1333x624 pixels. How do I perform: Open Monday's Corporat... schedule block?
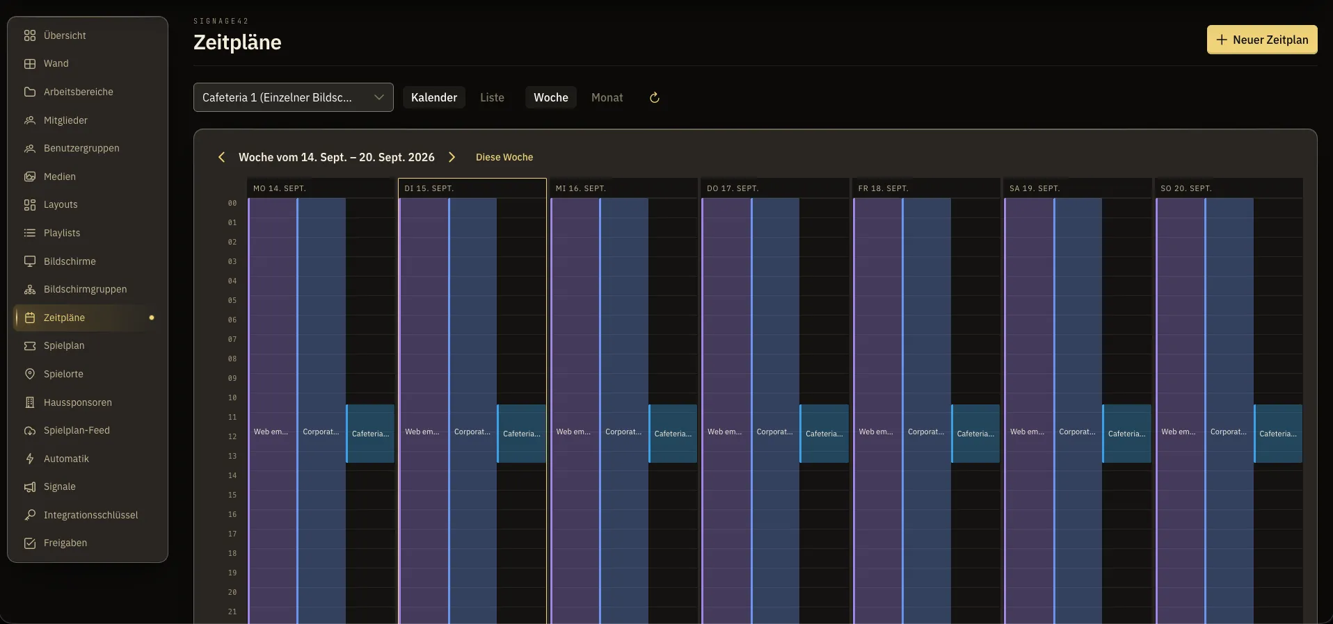tap(321, 411)
